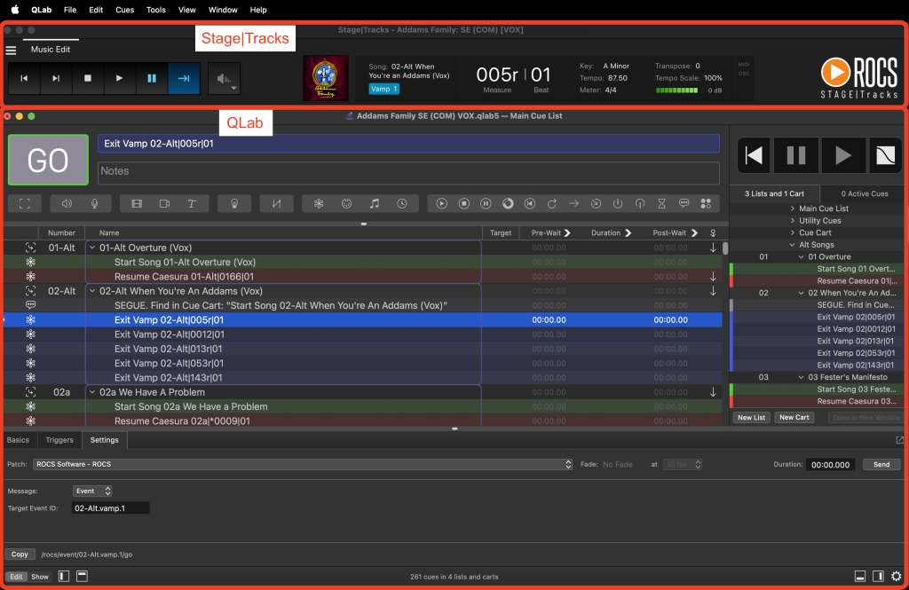909x590 pixels.
Task: Click the big GO button
Action: (x=48, y=160)
